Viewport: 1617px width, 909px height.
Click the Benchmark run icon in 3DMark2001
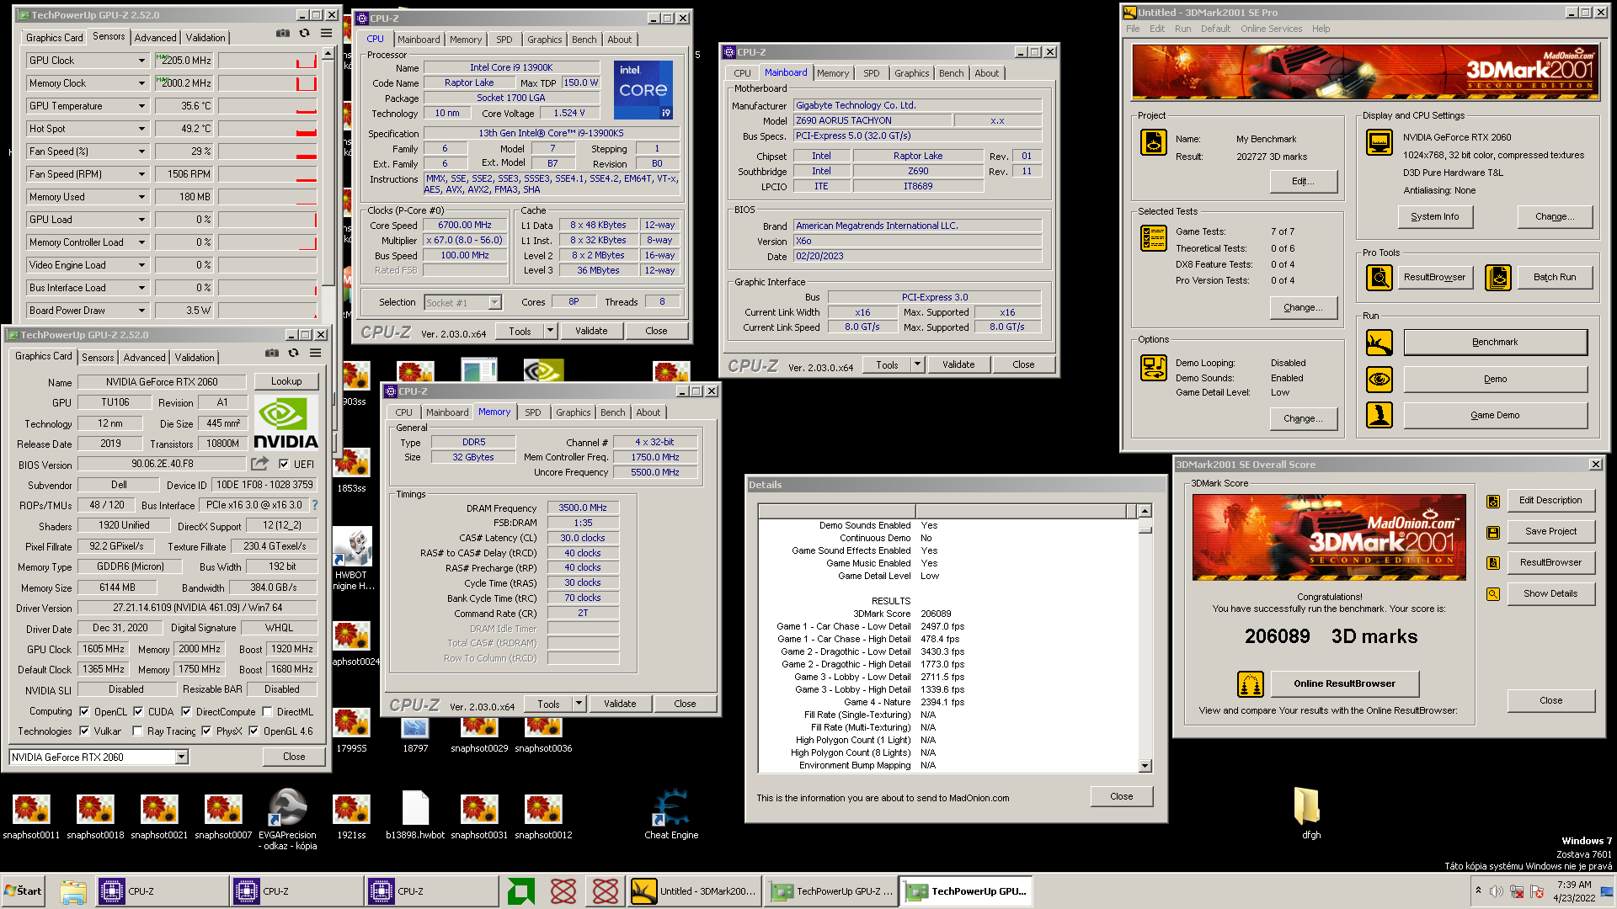1379,343
